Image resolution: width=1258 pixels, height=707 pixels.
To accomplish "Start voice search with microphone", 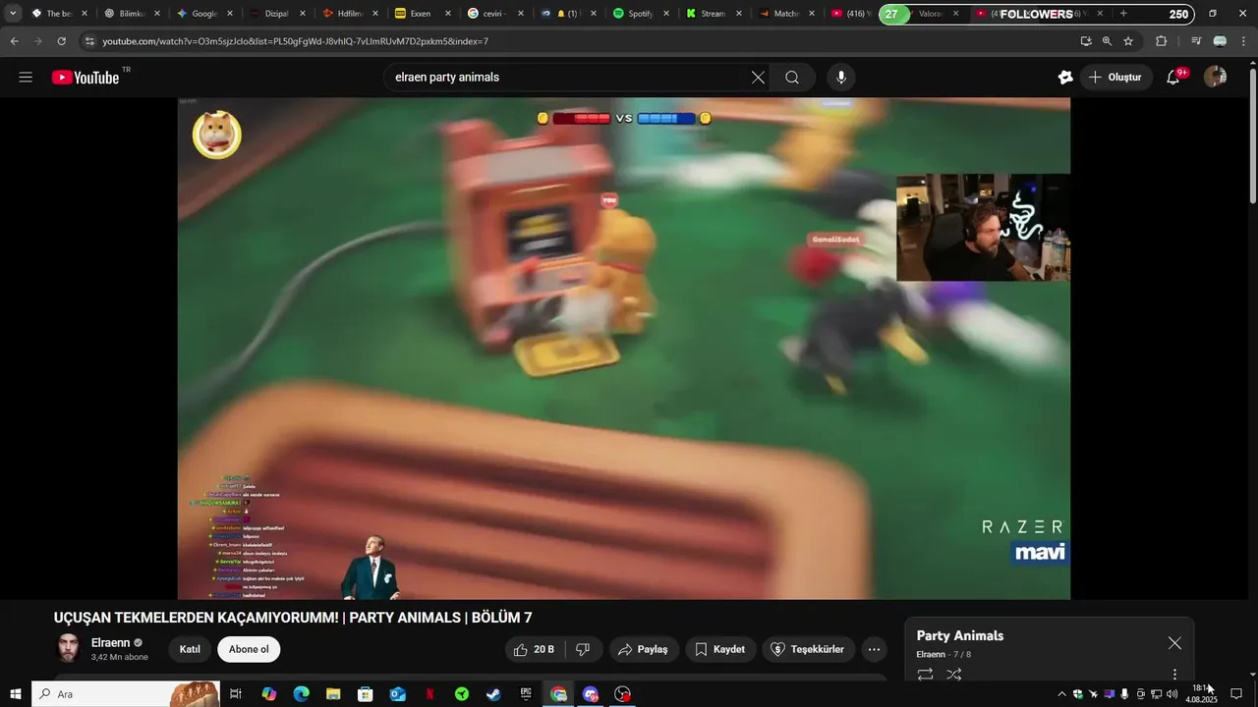I will click(x=840, y=78).
